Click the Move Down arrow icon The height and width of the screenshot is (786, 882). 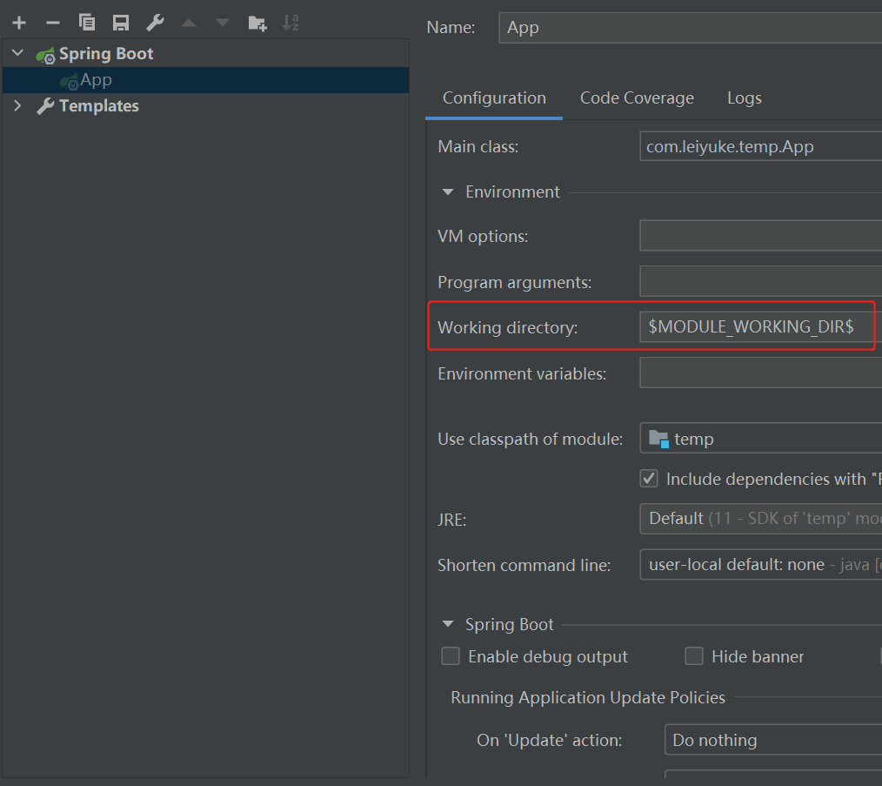(x=223, y=24)
